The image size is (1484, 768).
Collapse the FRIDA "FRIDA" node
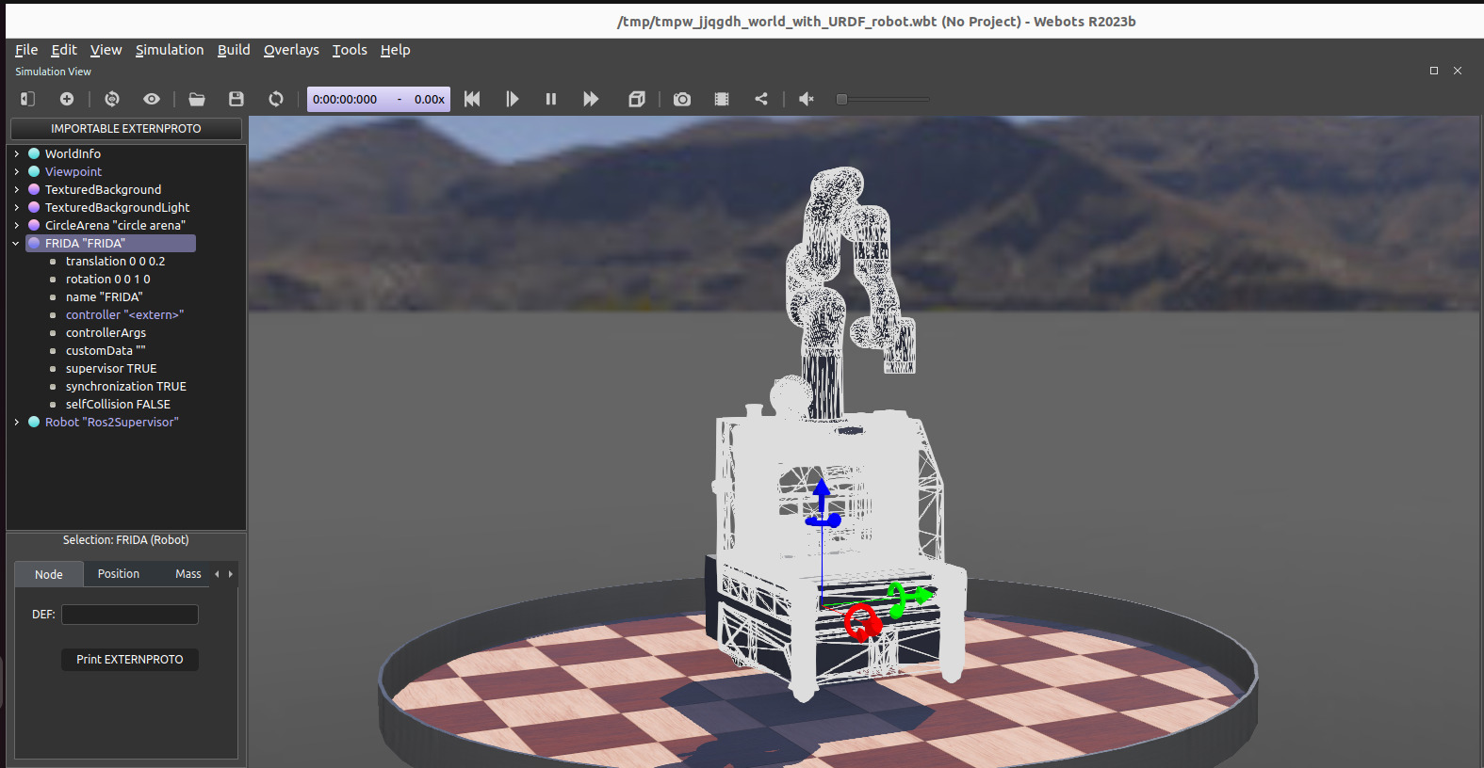coord(16,243)
